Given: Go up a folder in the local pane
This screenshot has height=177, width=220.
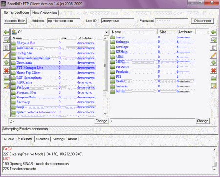Looking at the screenshot, I should [x=6, y=32].
